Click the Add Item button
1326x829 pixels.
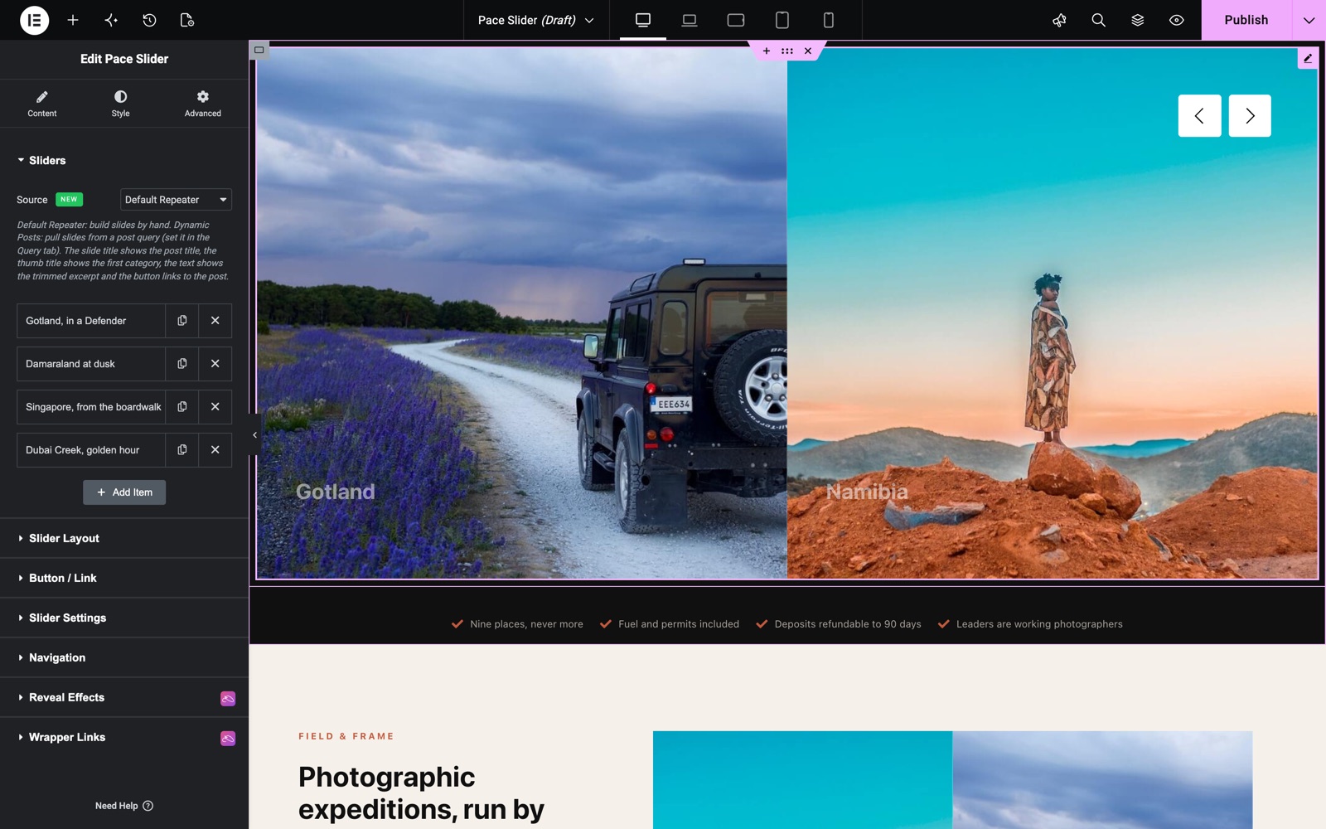tap(124, 492)
